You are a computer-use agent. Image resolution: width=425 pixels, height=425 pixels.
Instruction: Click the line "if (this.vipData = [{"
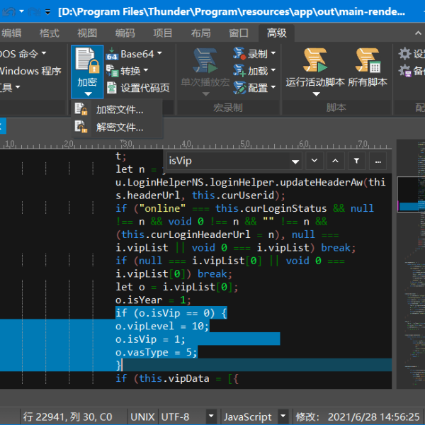point(177,378)
